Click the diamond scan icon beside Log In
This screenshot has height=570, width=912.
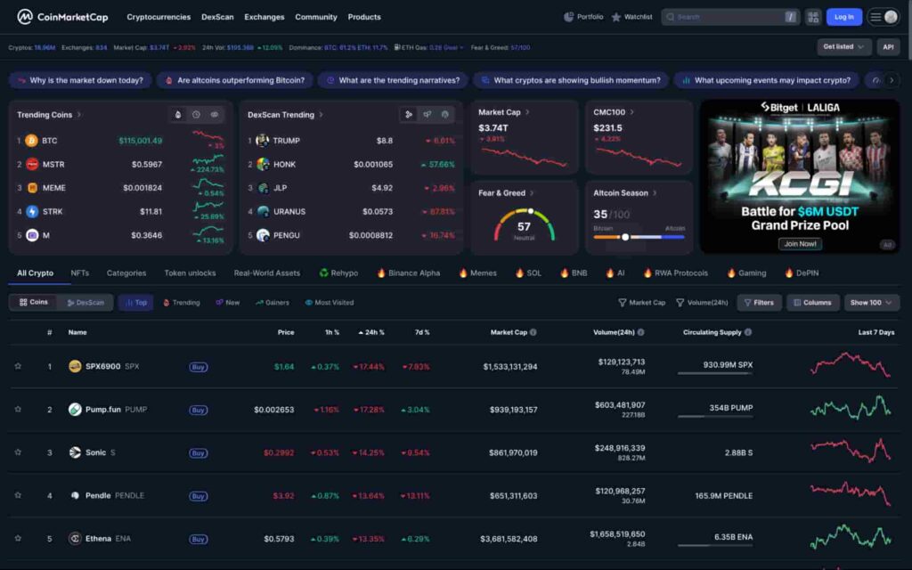pos(813,16)
